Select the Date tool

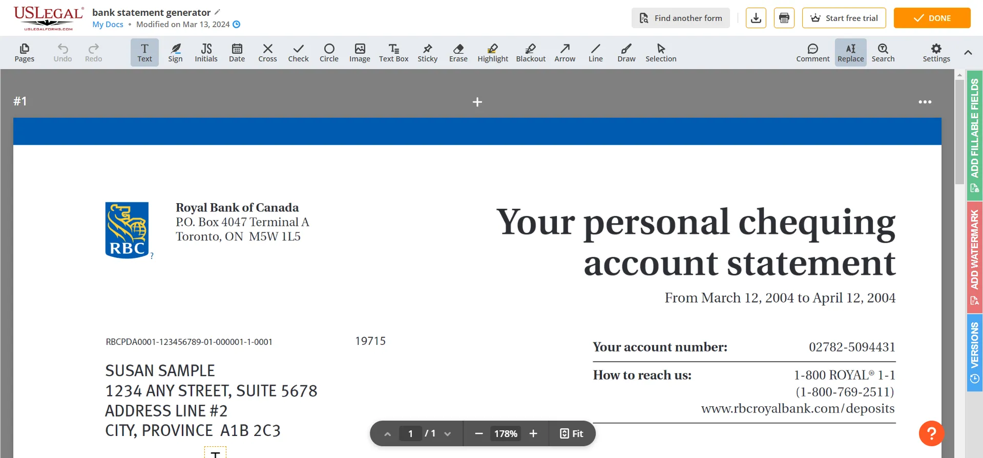point(237,53)
